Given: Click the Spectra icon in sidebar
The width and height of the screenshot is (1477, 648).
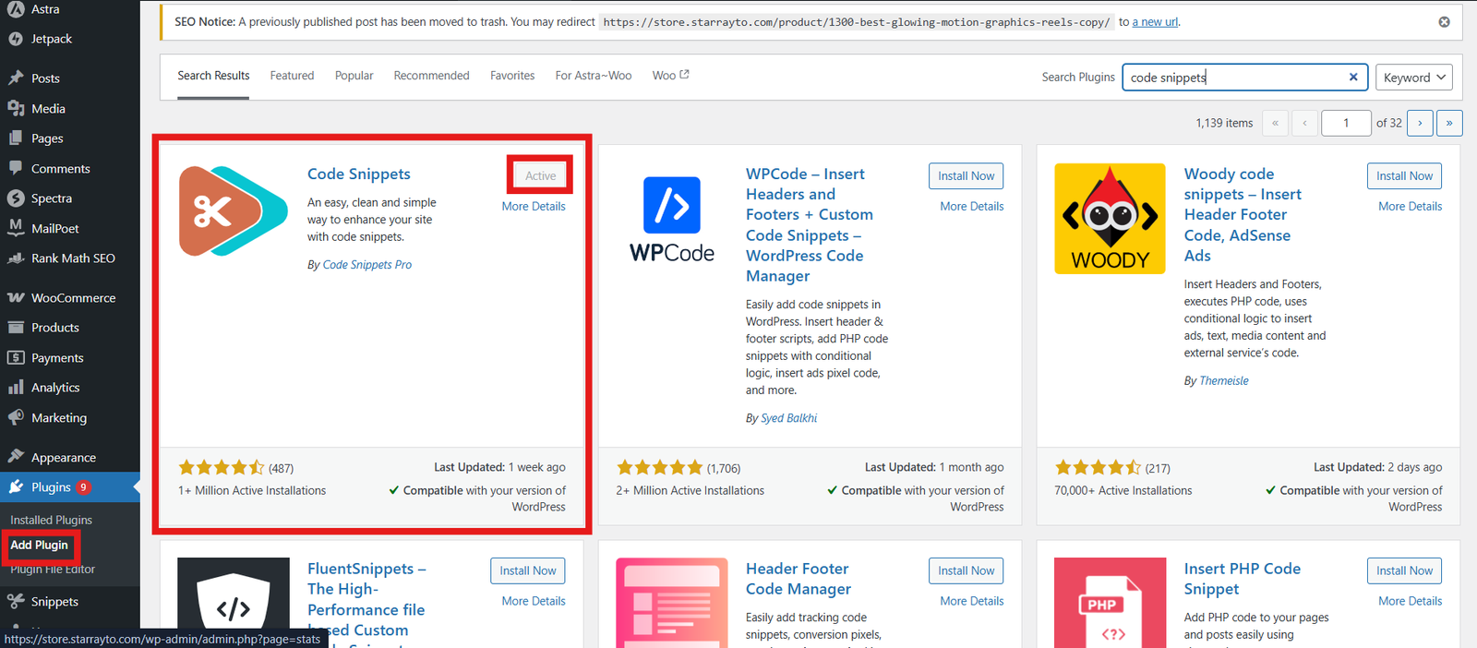Looking at the screenshot, I should click(x=16, y=198).
